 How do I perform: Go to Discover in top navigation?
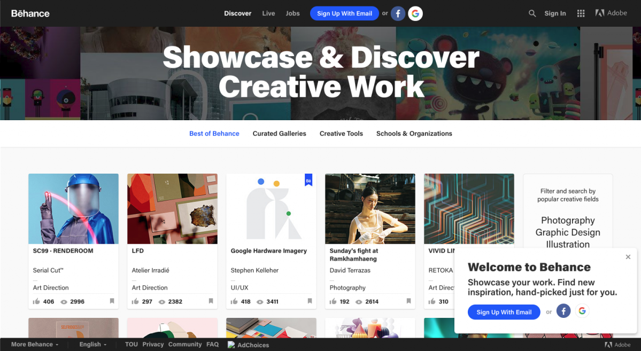click(237, 13)
